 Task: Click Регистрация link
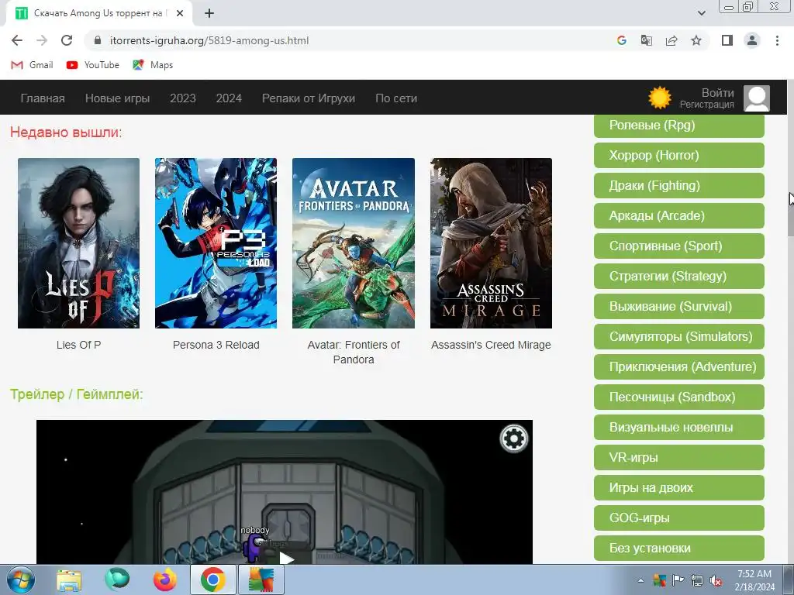(707, 105)
